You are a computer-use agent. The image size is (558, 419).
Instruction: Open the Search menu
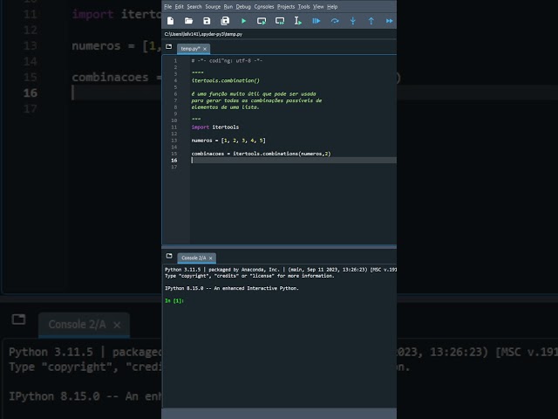click(194, 7)
